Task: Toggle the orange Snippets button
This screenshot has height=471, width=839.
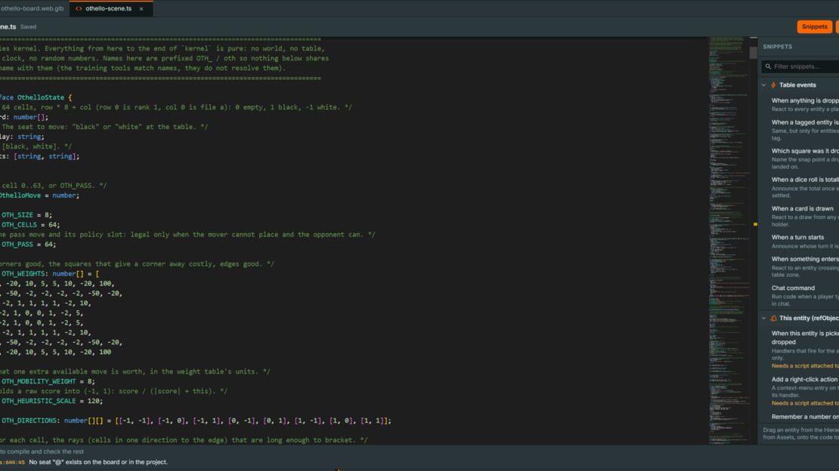Action: (814, 26)
